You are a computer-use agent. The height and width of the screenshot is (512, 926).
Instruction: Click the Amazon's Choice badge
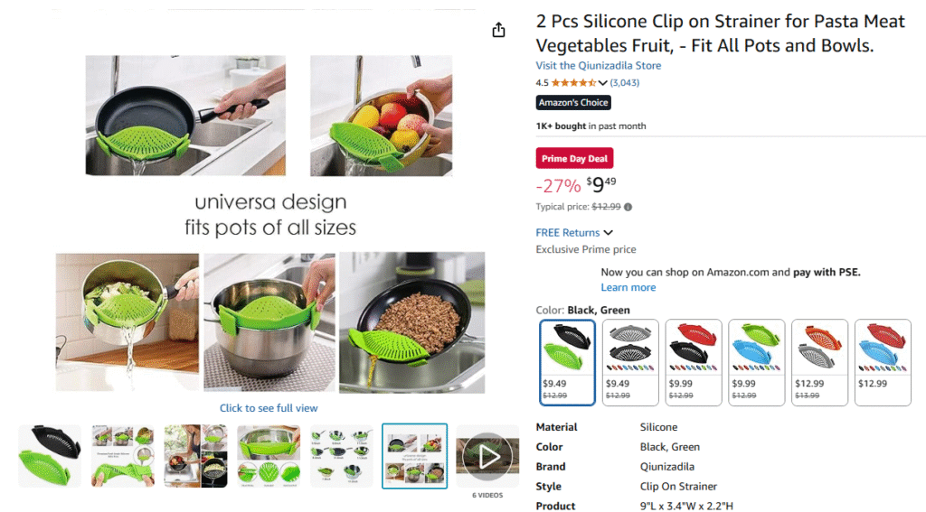pos(572,103)
